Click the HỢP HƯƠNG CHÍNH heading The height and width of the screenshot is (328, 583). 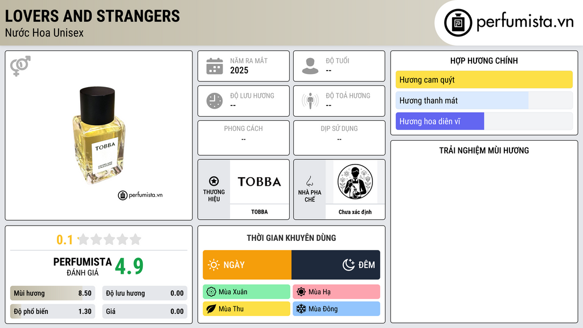[x=484, y=60]
